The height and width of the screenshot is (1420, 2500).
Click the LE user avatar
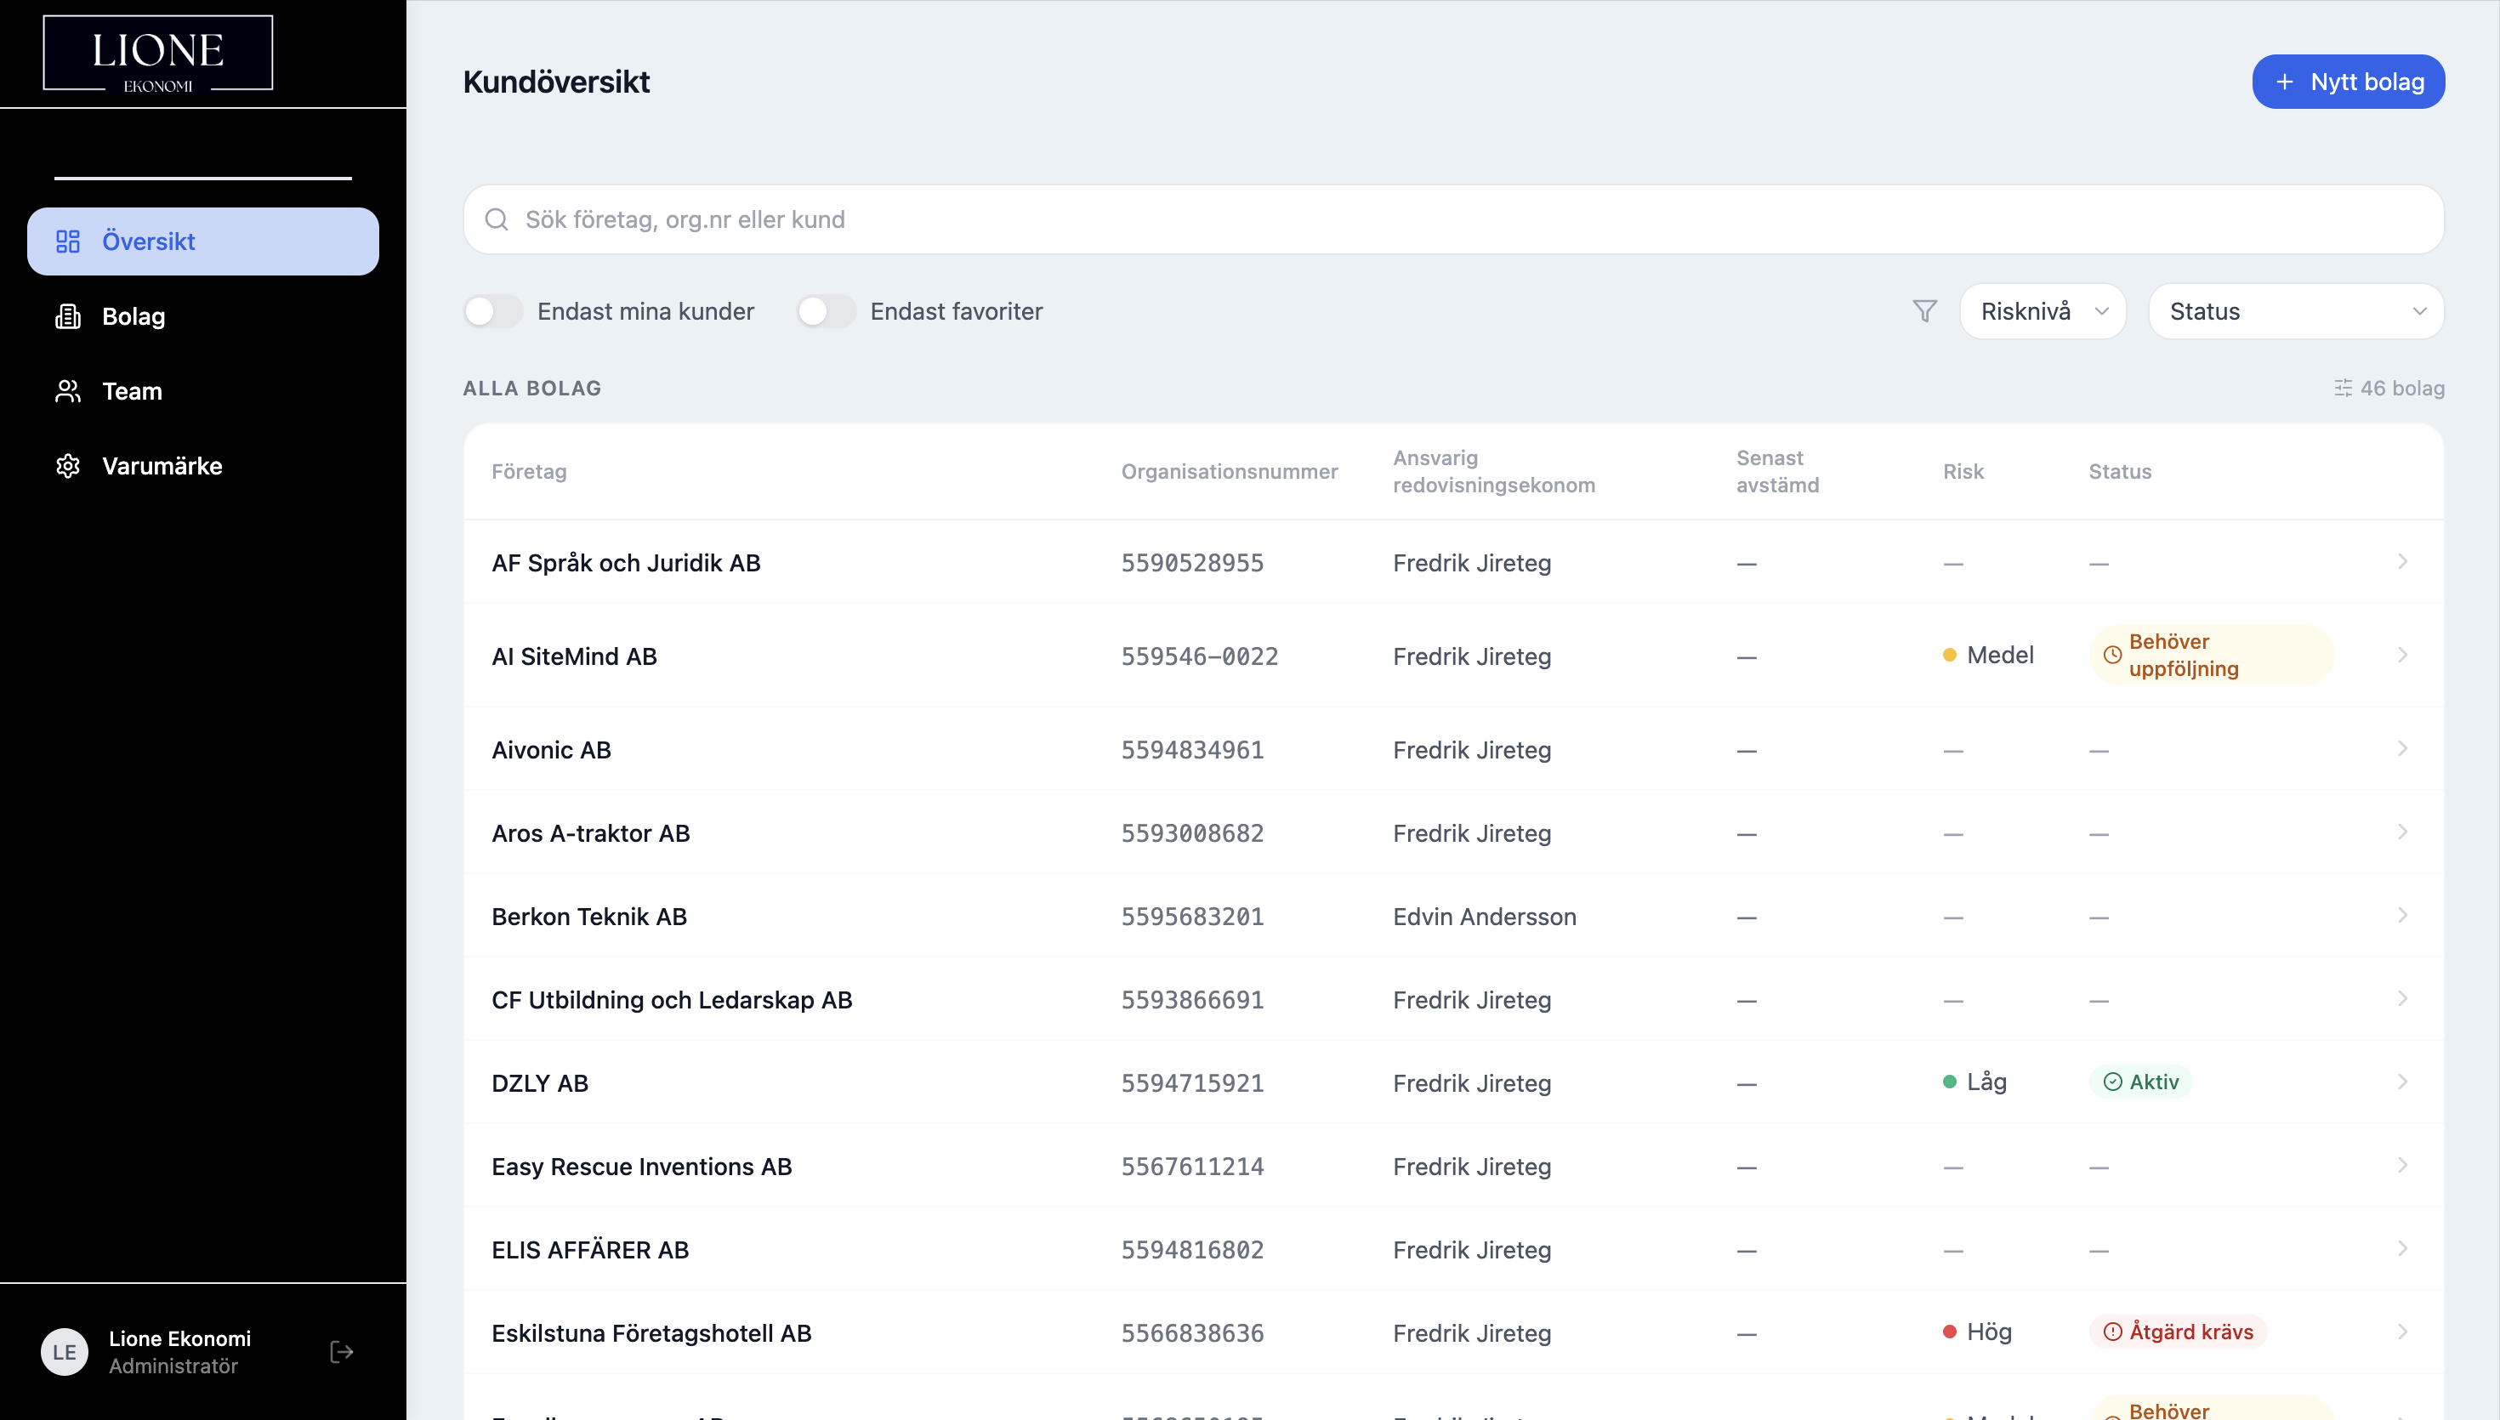(x=65, y=1352)
